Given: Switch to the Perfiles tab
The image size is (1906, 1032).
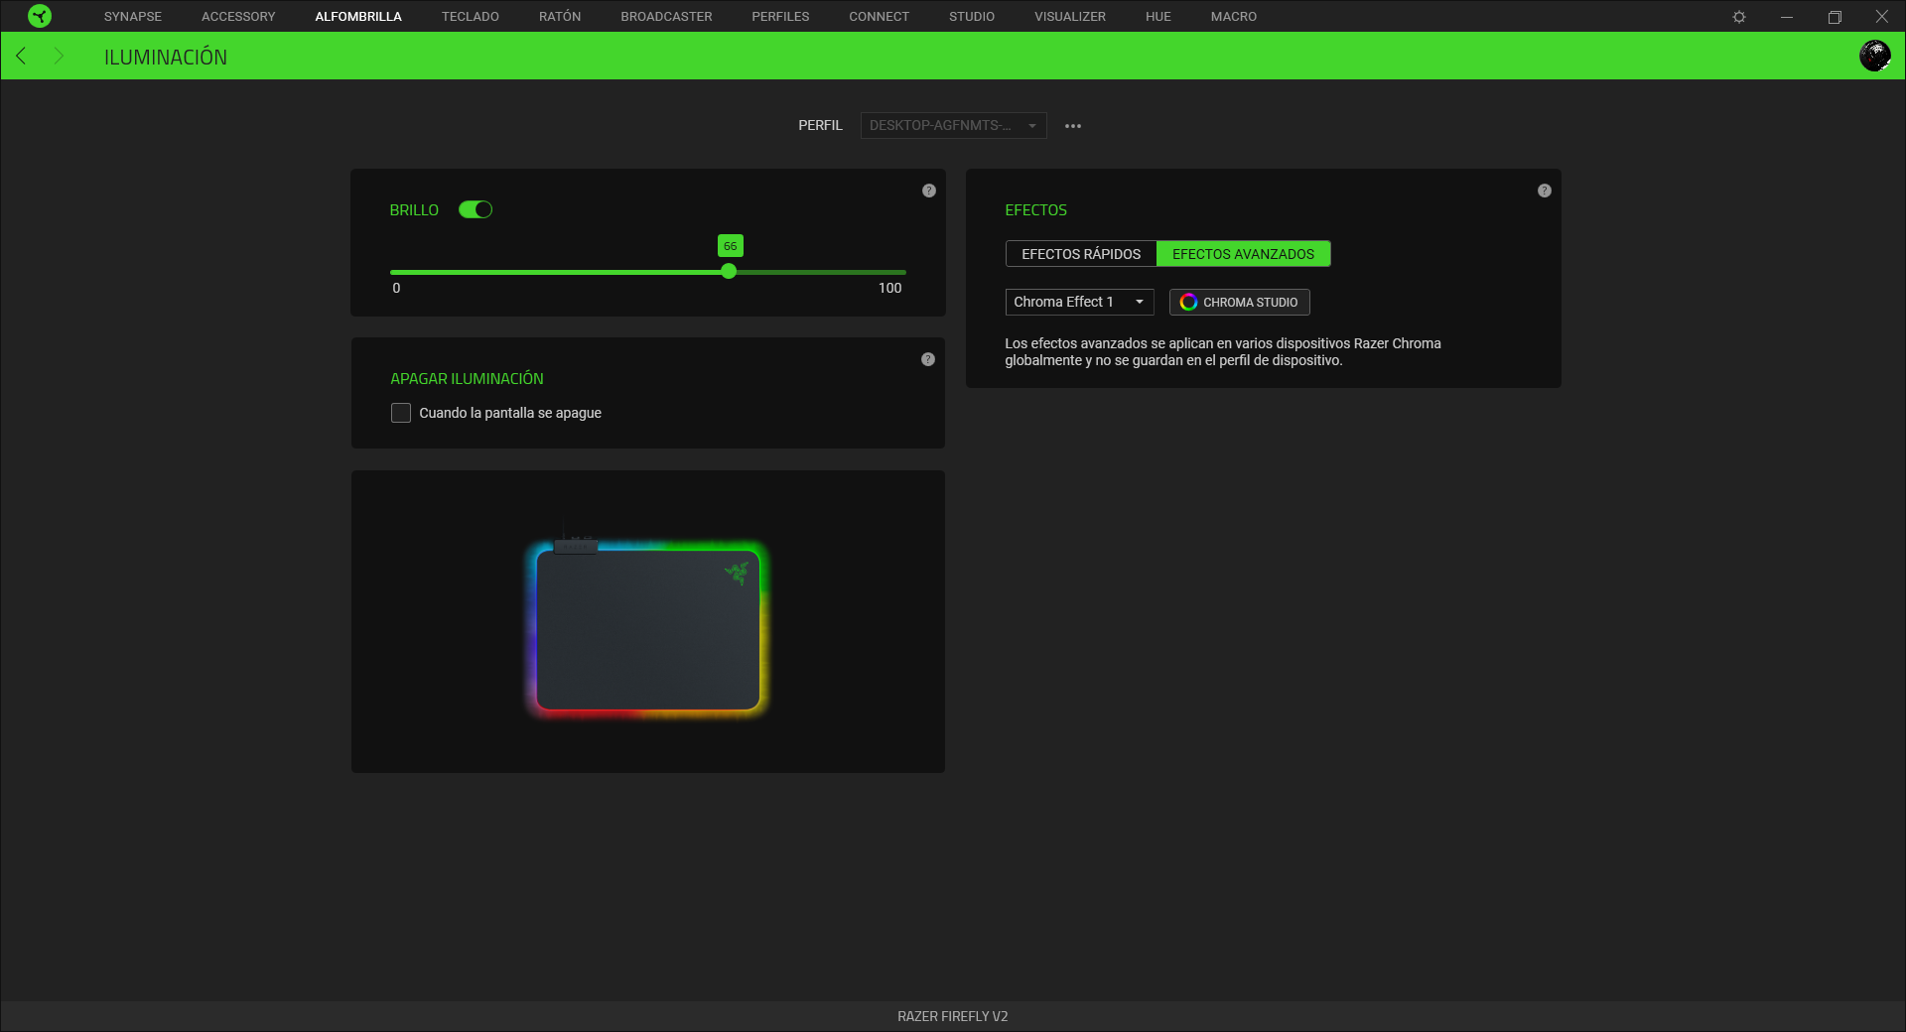Looking at the screenshot, I should pos(780,17).
